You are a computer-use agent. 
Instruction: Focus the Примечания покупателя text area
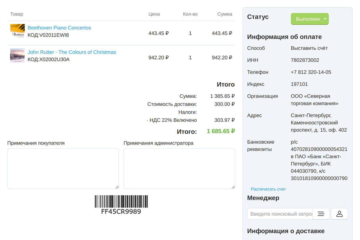point(63,169)
